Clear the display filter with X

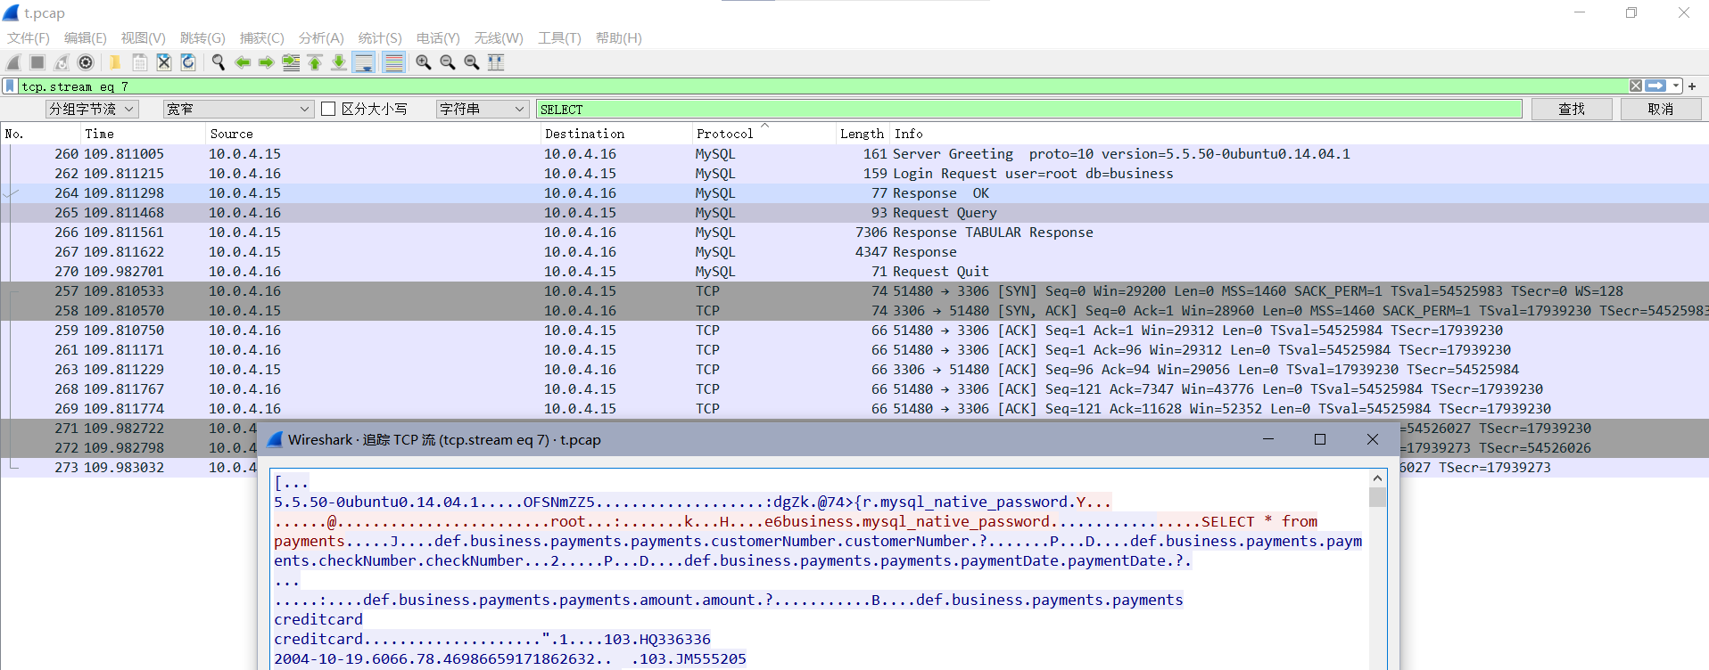tap(1636, 86)
